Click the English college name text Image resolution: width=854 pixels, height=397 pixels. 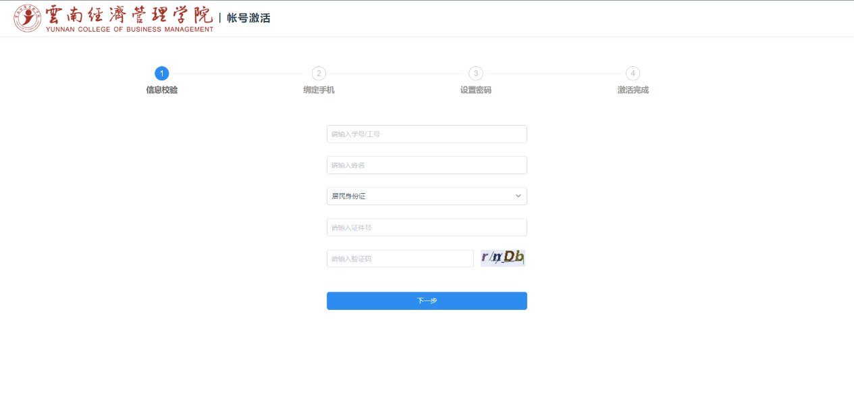pos(129,30)
